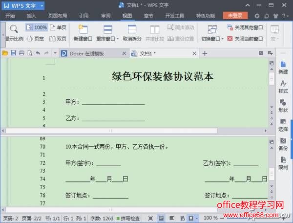Image resolution: width=293 pixels, height=223 pixels.
Task: Click the save floppy disk icon
Action: pos(13,53)
